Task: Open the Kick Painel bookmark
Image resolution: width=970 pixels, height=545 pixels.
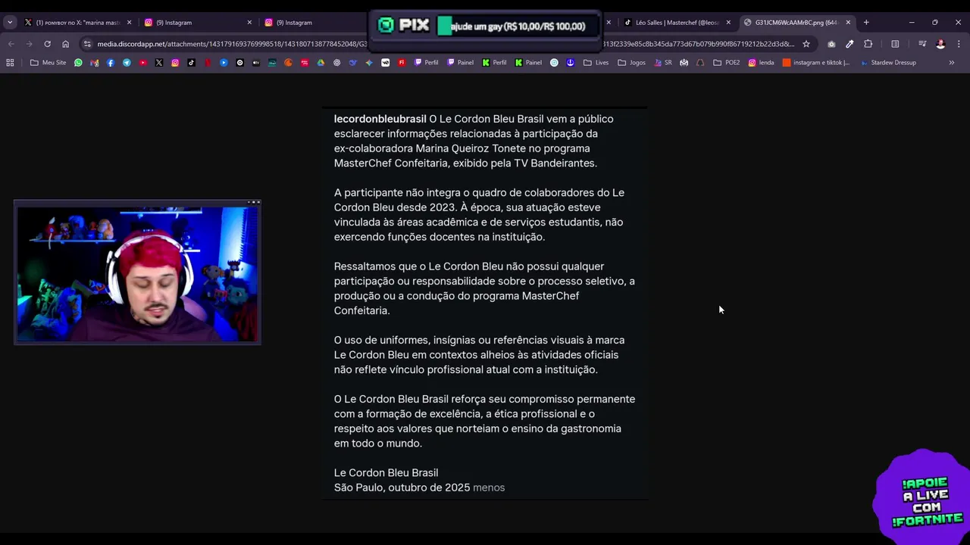Action: (528, 63)
